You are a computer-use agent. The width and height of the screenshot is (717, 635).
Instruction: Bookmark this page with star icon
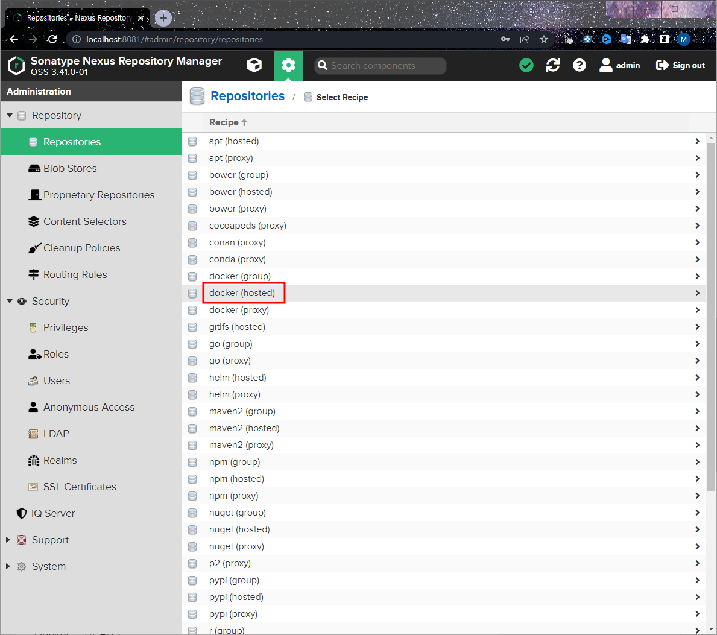tap(544, 39)
